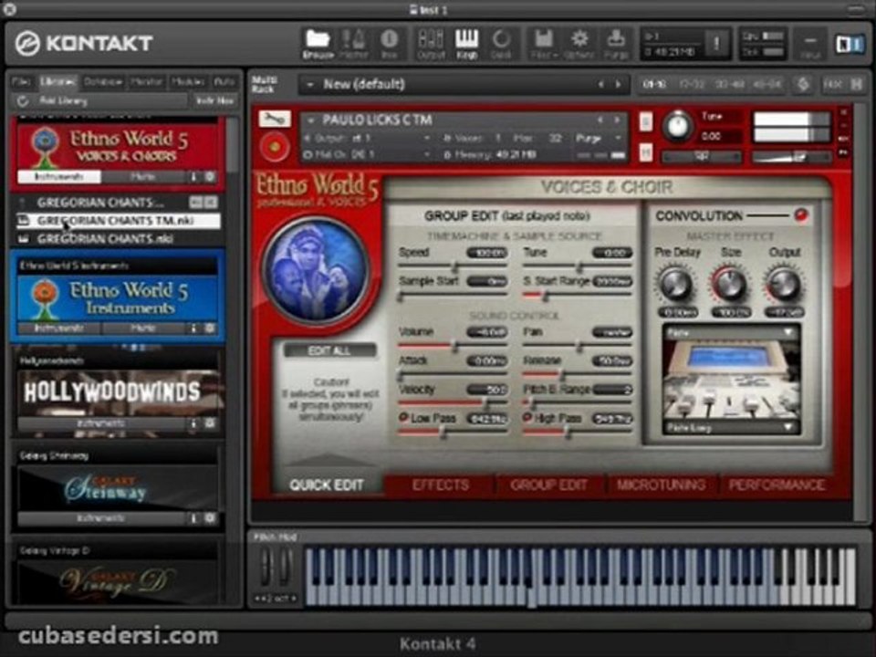This screenshot has width=876, height=657.
Task: Click the Speed slider
Action: (x=454, y=266)
